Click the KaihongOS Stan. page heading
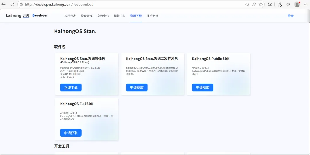 click(75, 31)
